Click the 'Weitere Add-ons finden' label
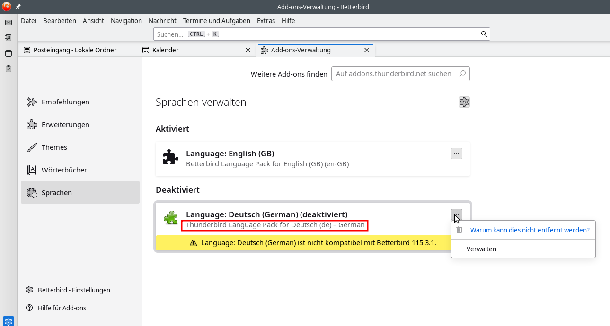Screen dimensions: 610x326 [x=289, y=74]
